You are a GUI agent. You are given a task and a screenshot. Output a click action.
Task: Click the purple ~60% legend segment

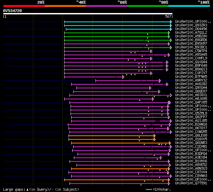click(106, 6)
